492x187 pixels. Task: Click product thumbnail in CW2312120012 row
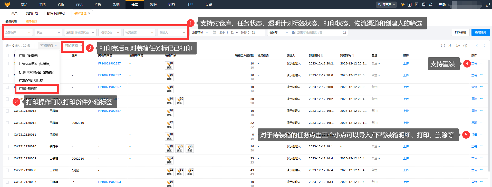(169, 125)
